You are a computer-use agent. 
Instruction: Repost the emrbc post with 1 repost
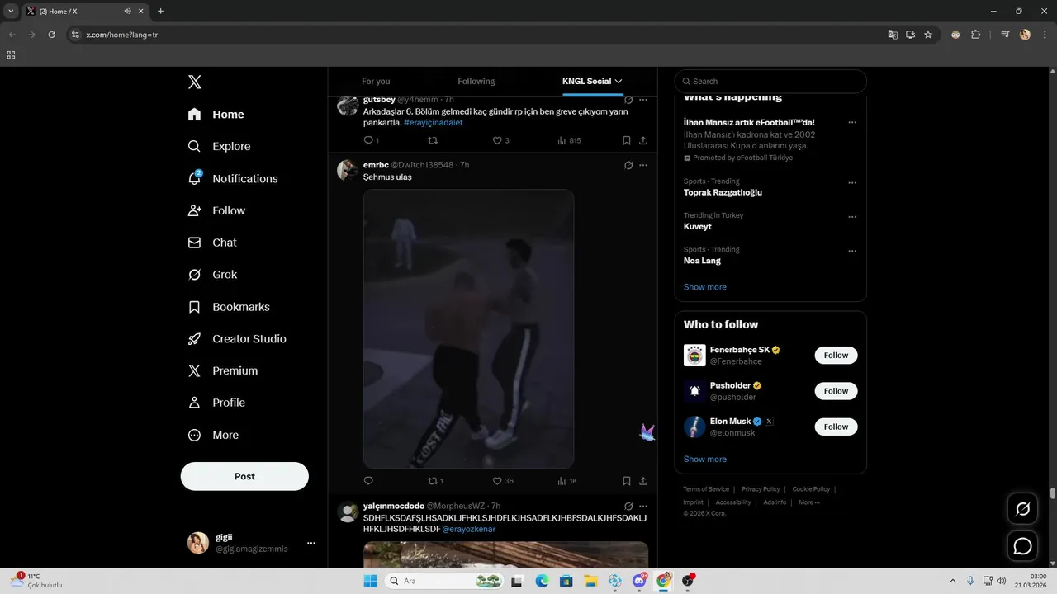[x=435, y=481]
